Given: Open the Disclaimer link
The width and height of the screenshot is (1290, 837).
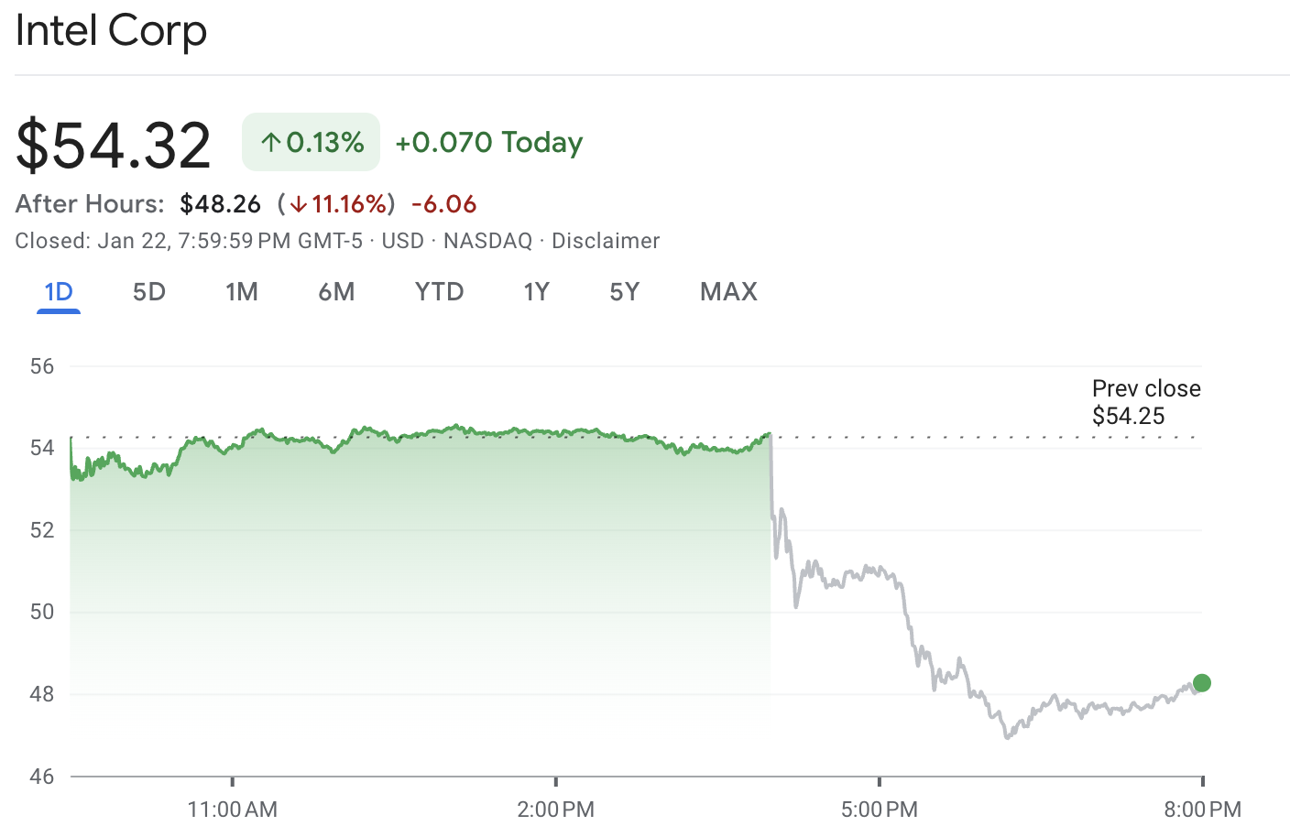Looking at the screenshot, I should click(x=606, y=241).
